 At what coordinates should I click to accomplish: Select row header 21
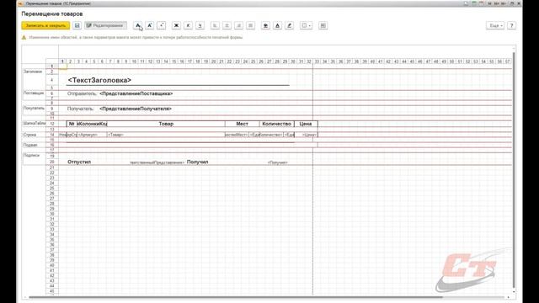coord(52,167)
